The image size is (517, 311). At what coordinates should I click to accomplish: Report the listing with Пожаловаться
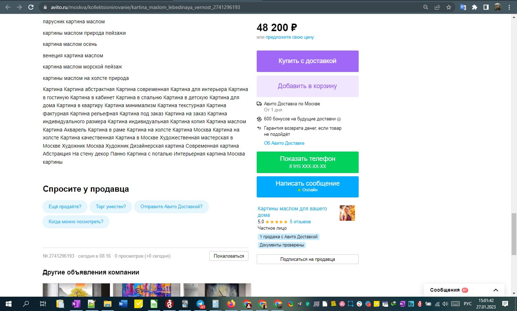pyautogui.click(x=229, y=256)
